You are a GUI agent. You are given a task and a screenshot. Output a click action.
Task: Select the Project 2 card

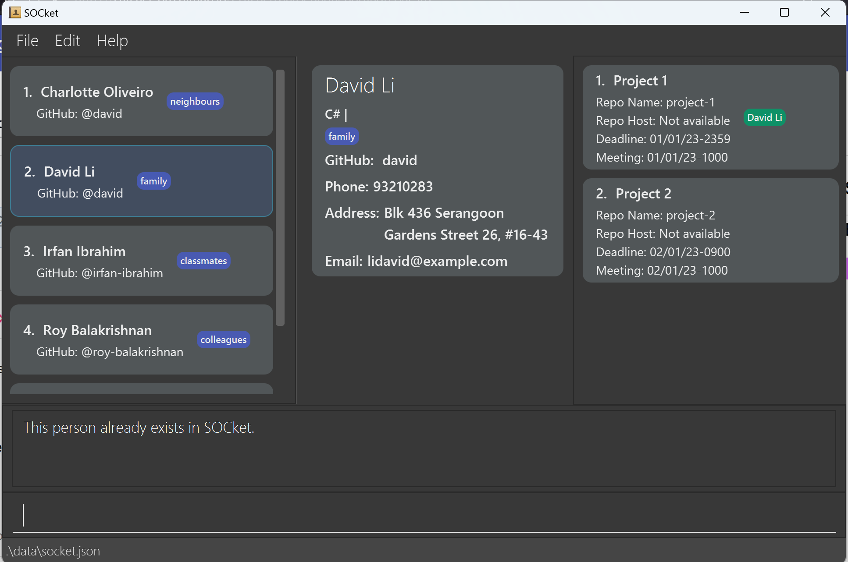(710, 231)
